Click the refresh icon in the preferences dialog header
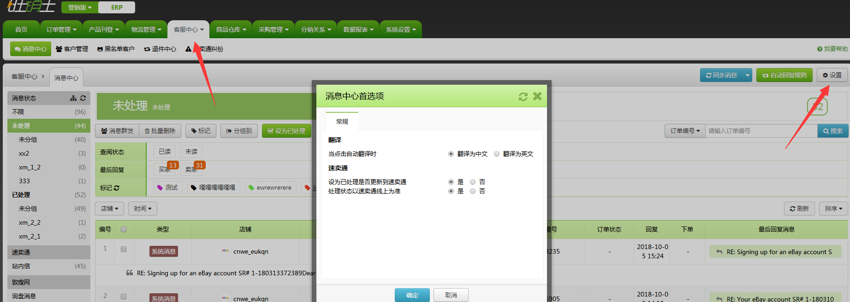 [x=523, y=97]
